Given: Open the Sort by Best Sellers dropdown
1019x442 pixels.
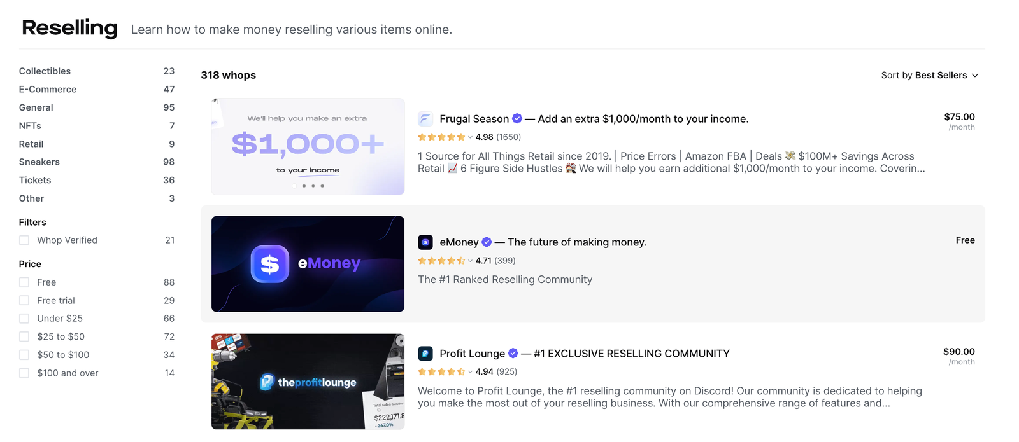Looking at the screenshot, I should pyautogui.click(x=929, y=75).
